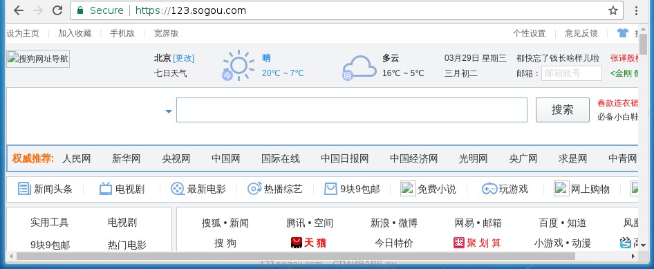Switch to 手机版 mobile version

click(x=122, y=33)
